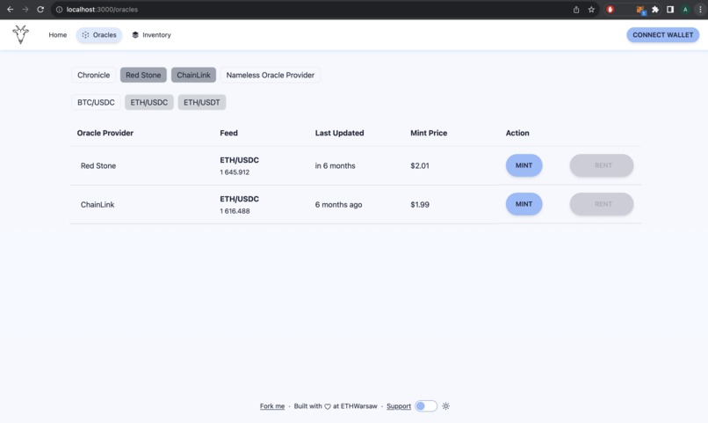Click the goat logo in header
Image resolution: width=708 pixels, height=423 pixels.
tap(20, 35)
